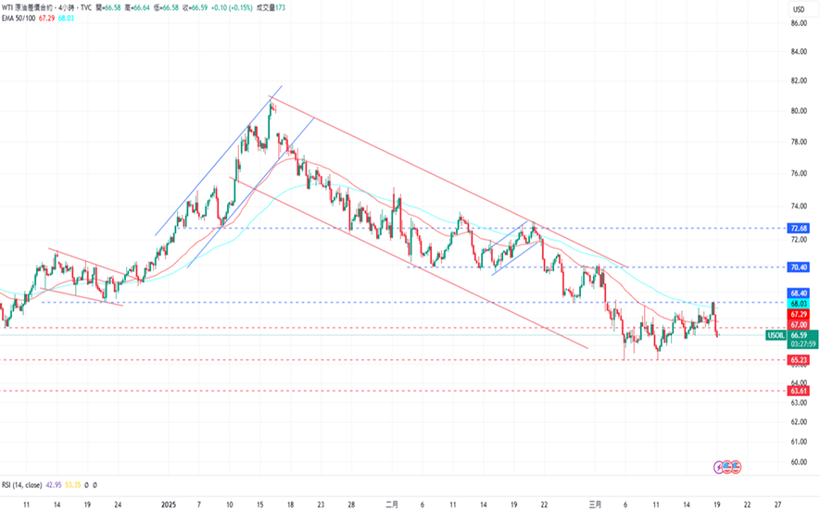The image size is (820, 512).
Task: Select the 63.61 red price label
Action: (799, 391)
